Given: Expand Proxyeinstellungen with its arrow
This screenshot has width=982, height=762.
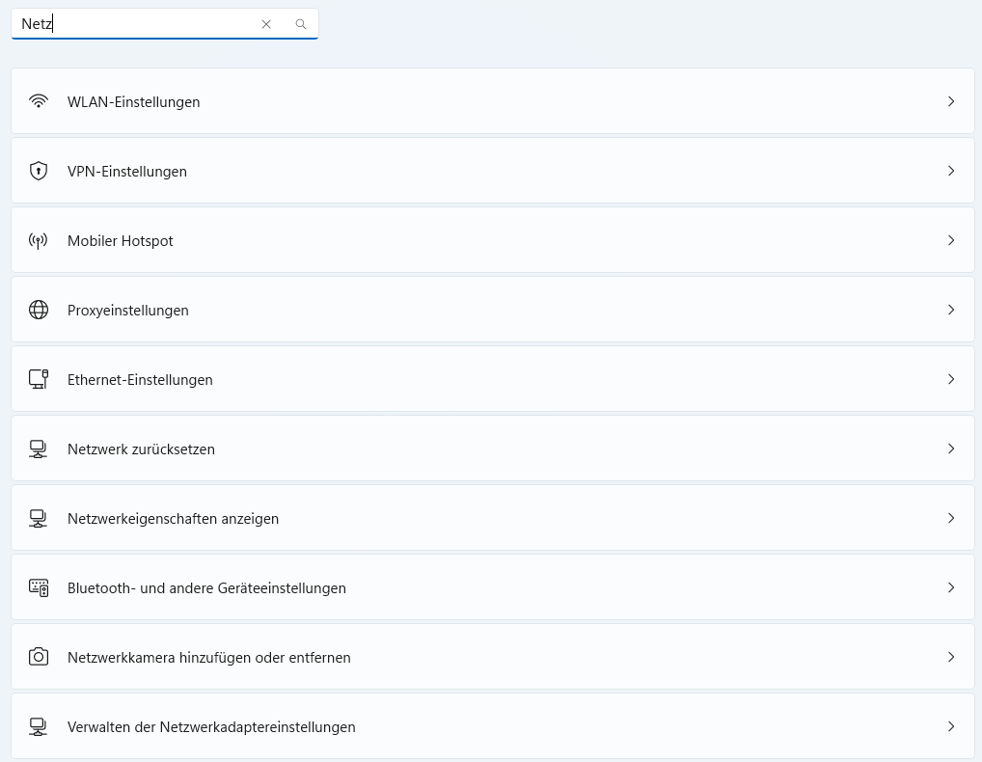Looking at the screenshot, I should tap(951, 310).
